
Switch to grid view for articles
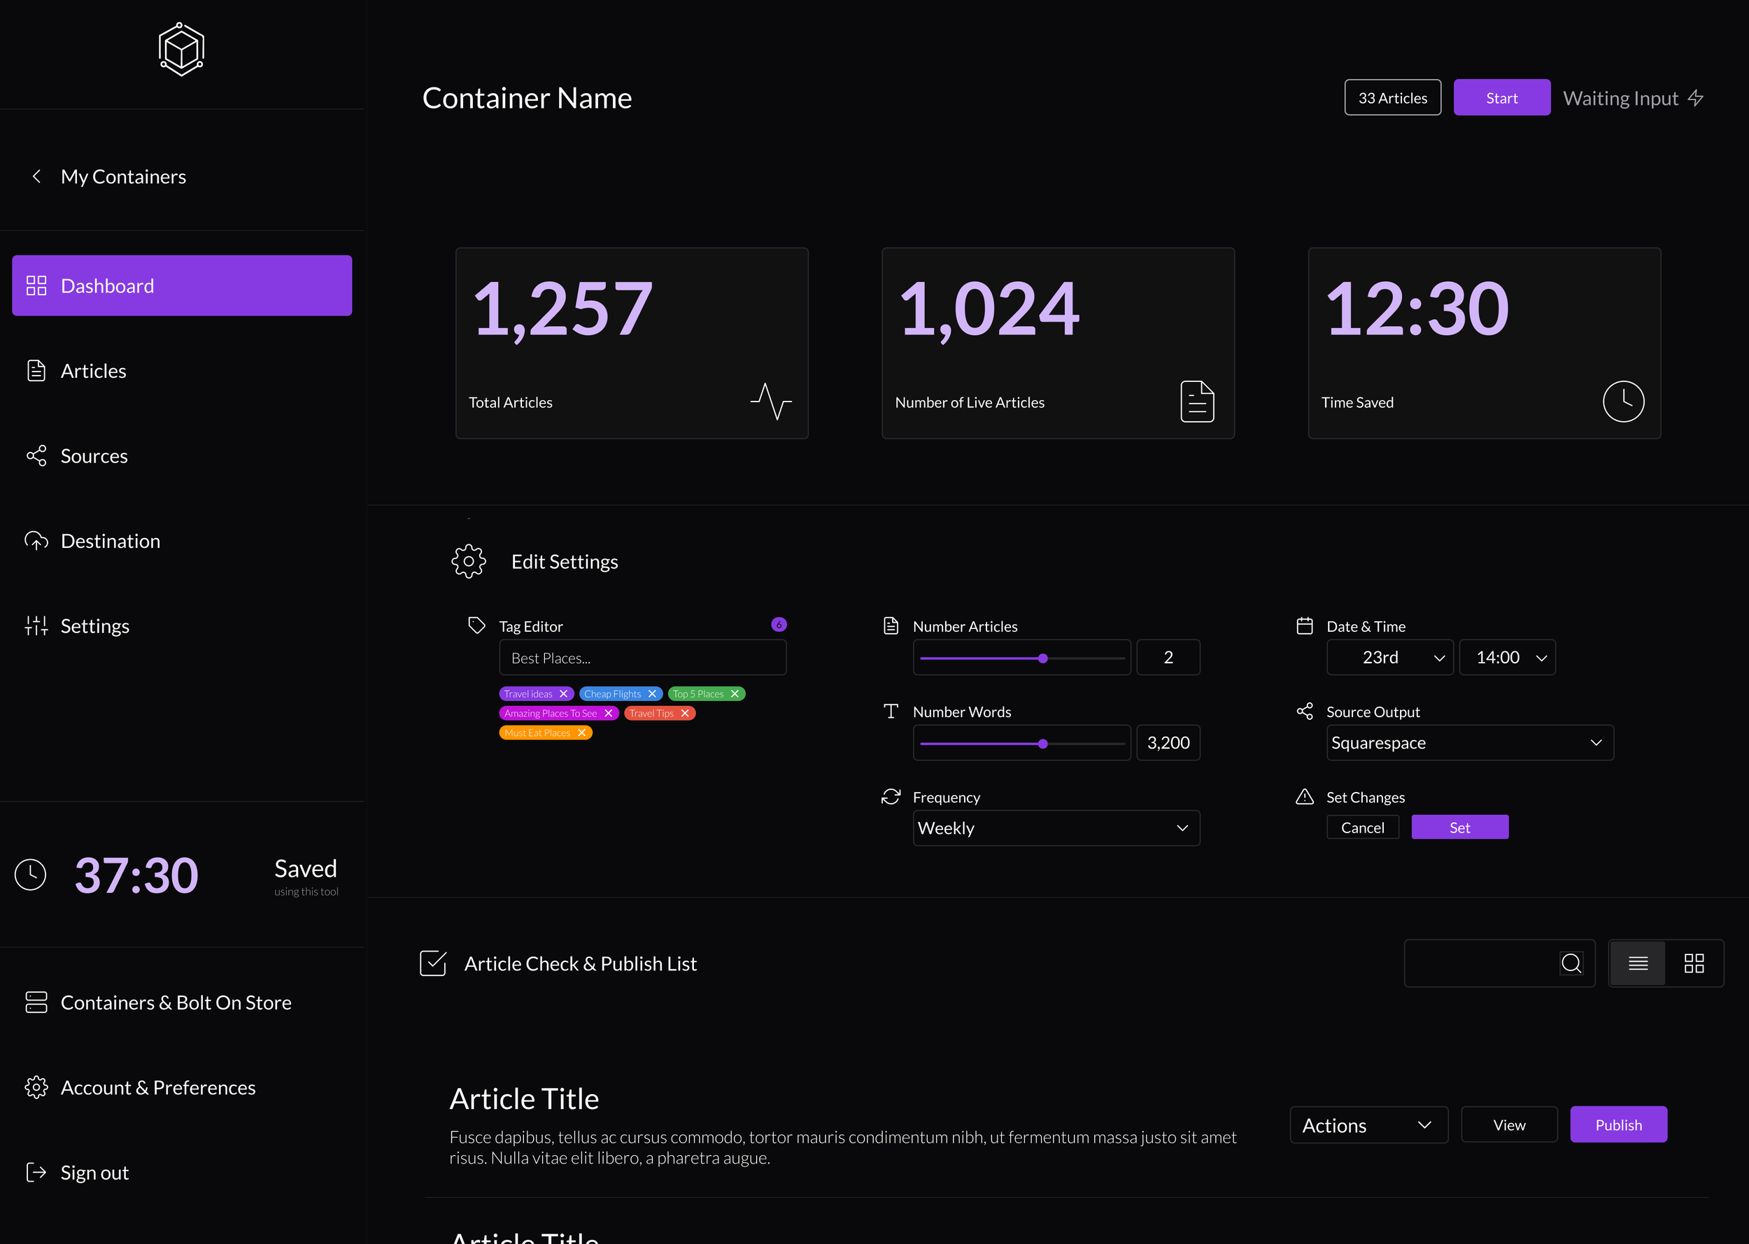pos(1694,963)
